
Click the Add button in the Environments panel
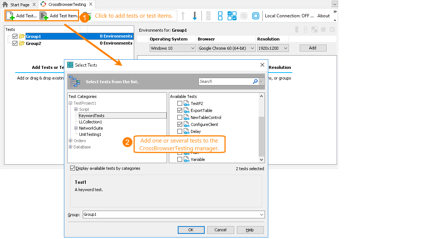[313, 48]
